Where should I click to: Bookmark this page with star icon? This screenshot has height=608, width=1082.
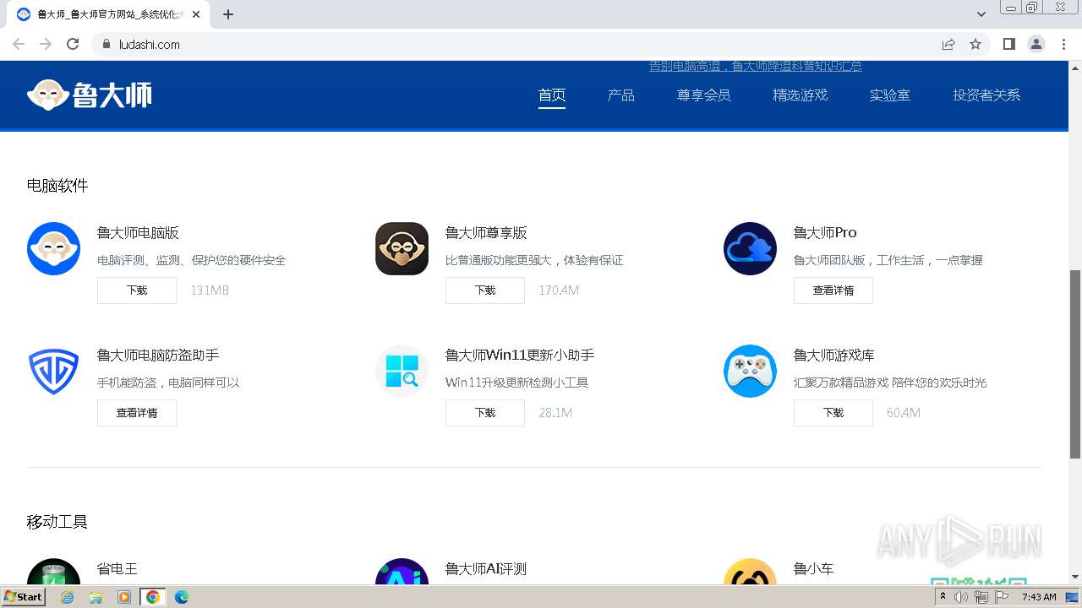(975, 44)
